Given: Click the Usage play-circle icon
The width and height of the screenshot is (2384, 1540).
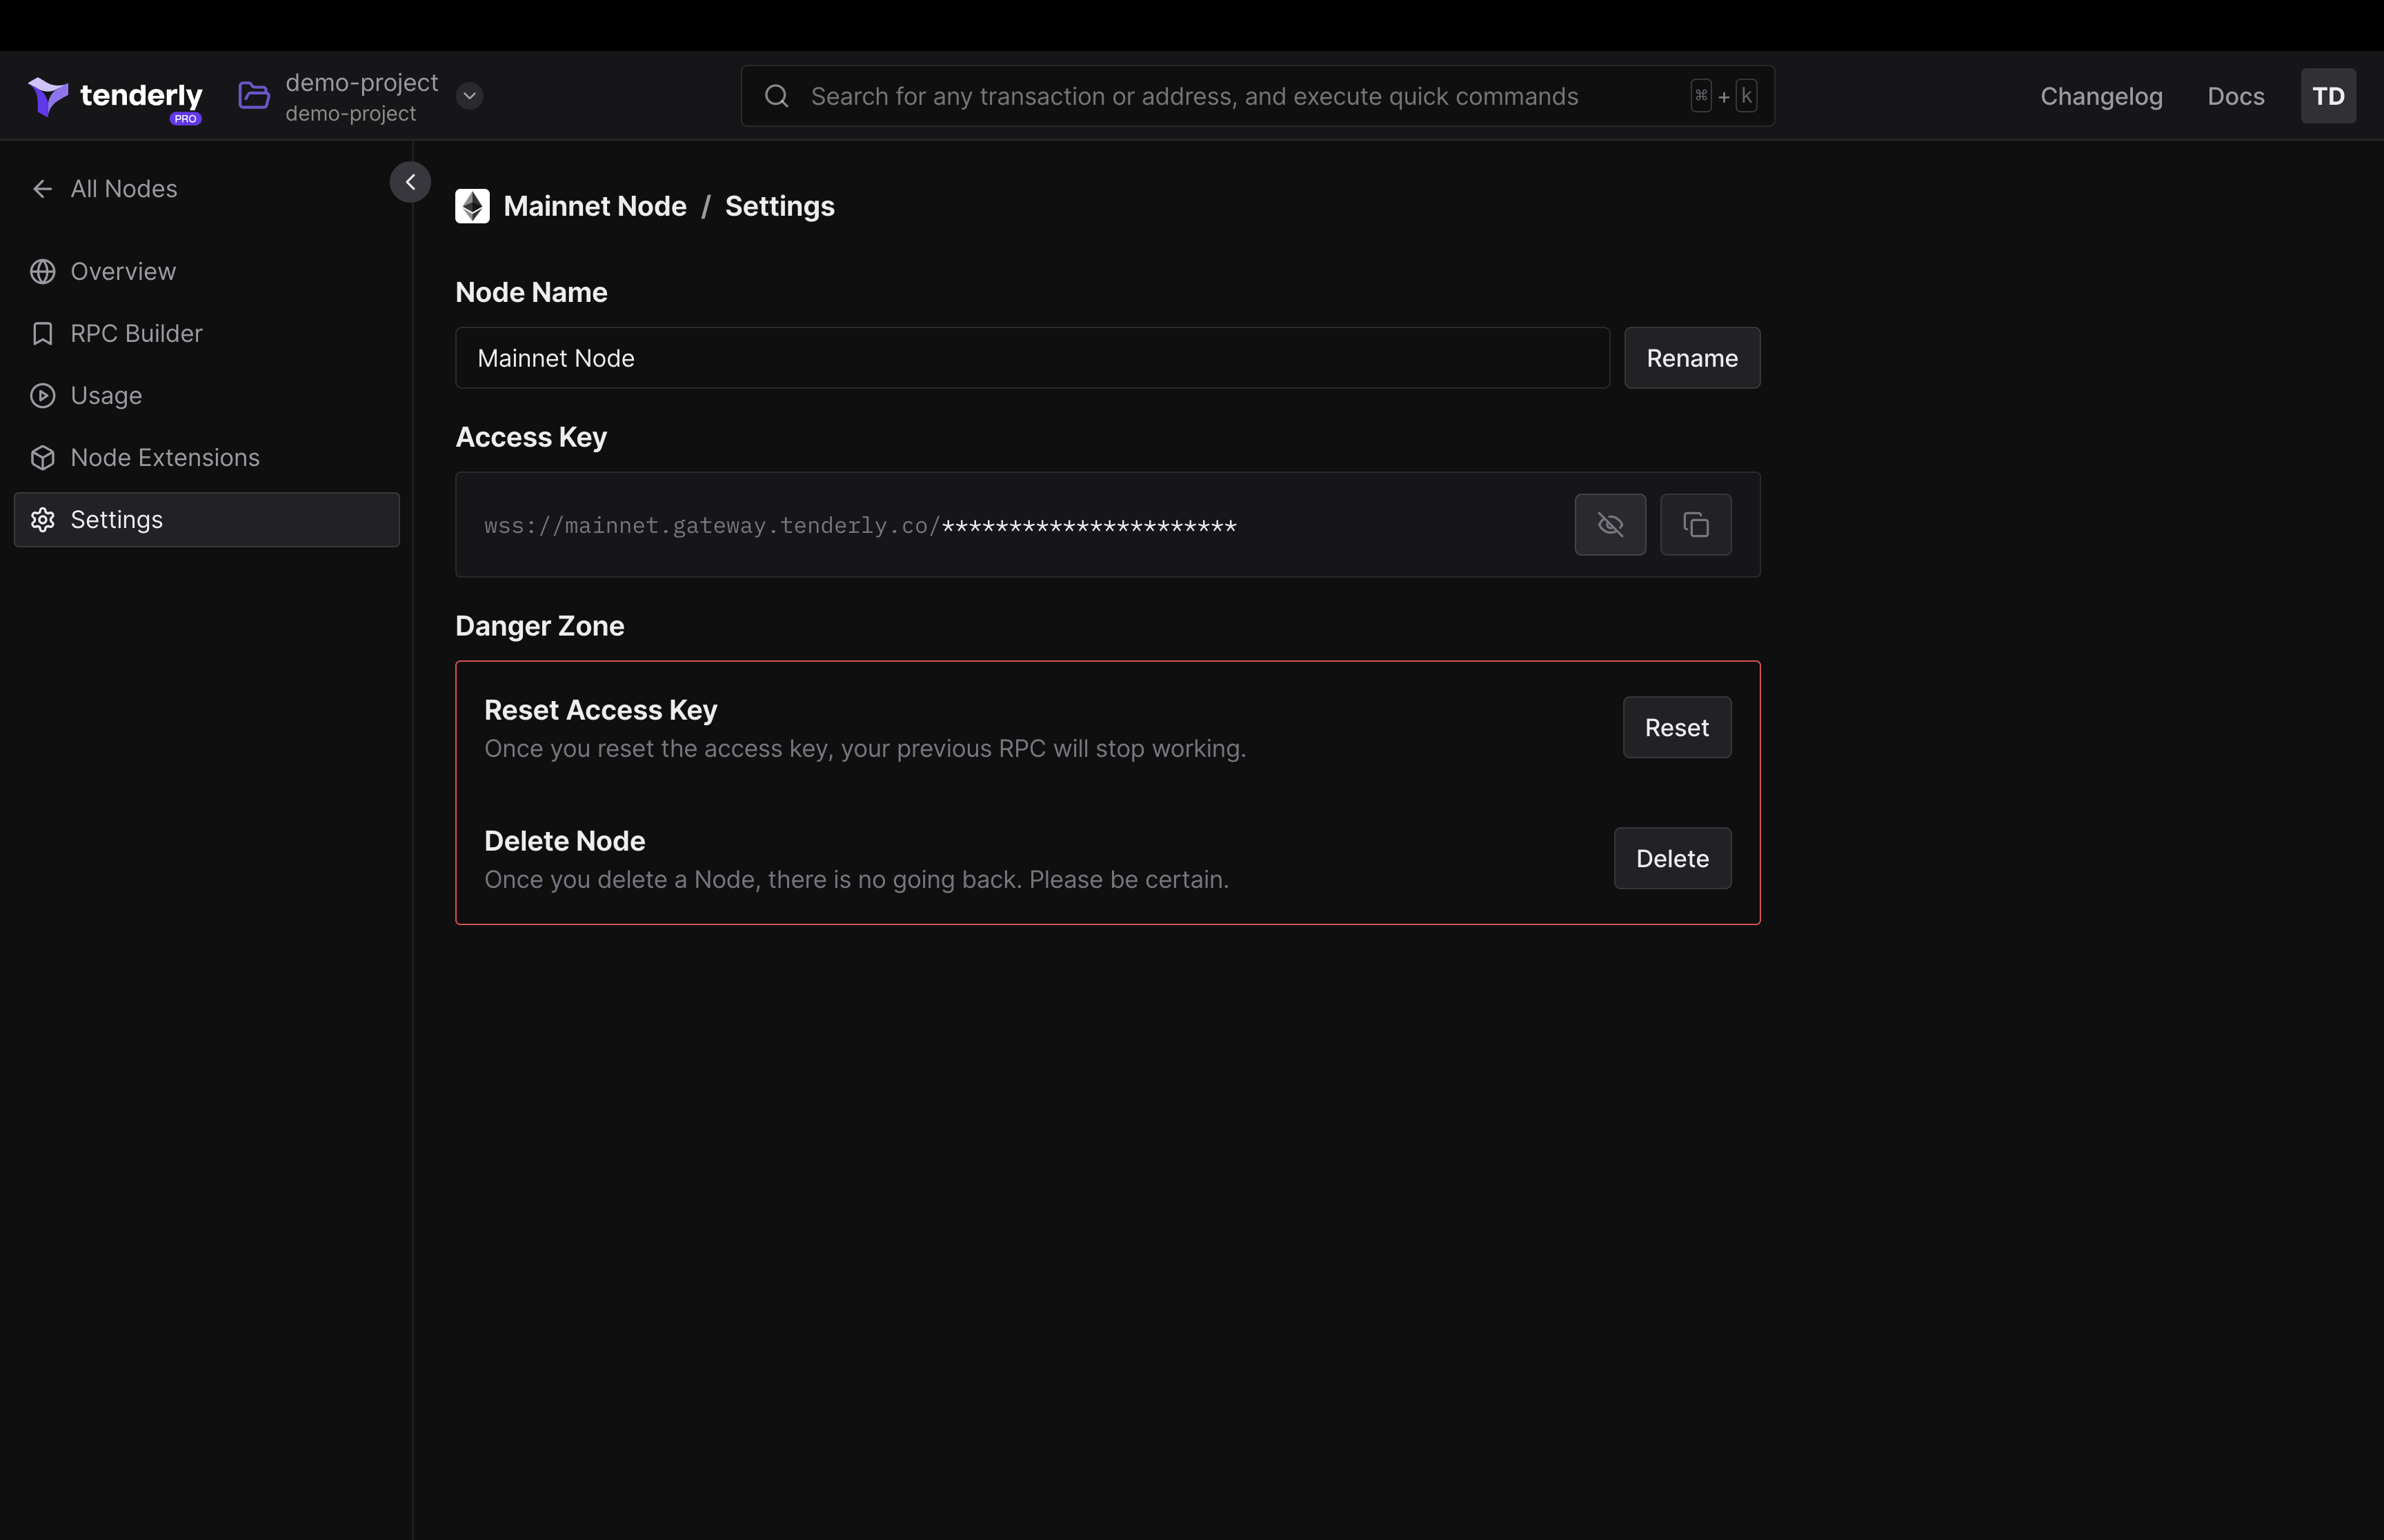Looking at the screenshot, I should (x=42, y=396).
